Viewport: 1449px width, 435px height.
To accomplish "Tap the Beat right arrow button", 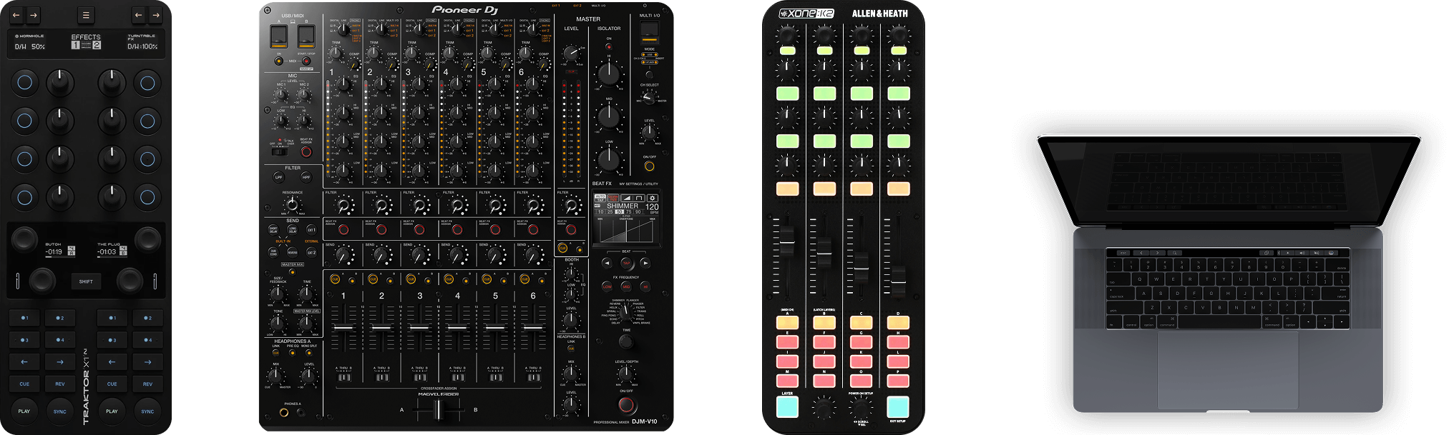I will pyautogui.click(x=645, y=263).
